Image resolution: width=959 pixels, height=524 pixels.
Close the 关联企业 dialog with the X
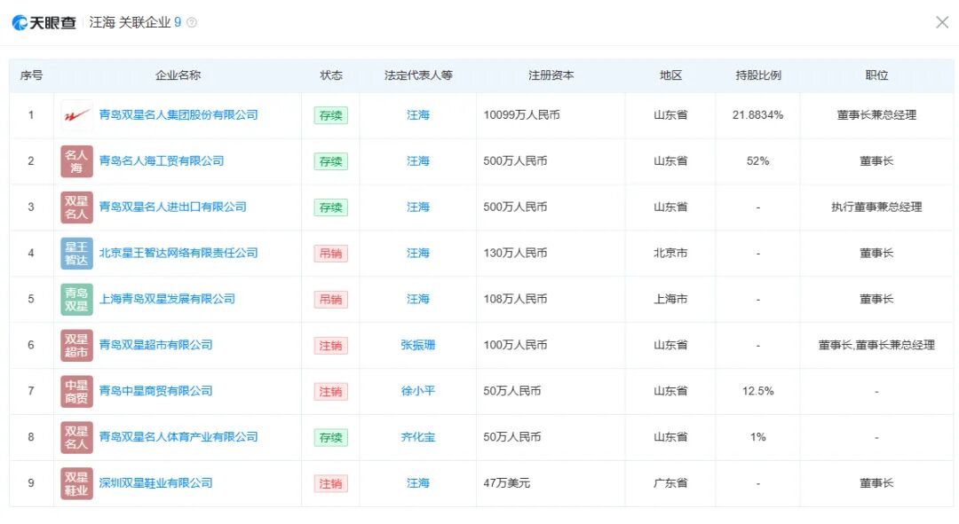[942, 22]
